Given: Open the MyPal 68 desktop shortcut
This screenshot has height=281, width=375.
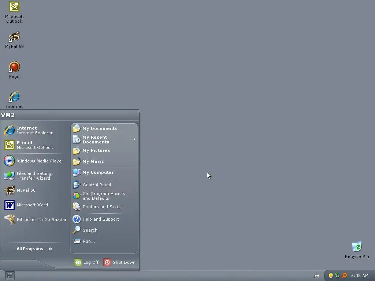Looking at the screenshot, I should [14, 40].
